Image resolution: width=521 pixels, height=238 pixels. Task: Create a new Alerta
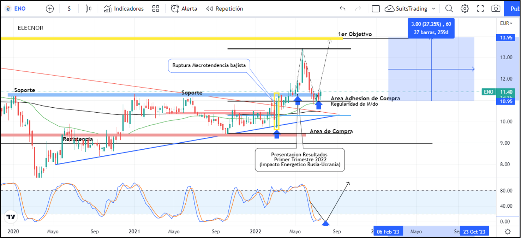point(184,9)
